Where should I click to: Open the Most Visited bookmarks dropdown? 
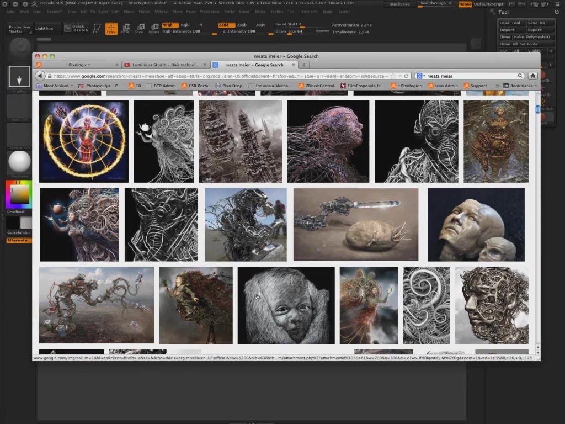coord(55,86)
